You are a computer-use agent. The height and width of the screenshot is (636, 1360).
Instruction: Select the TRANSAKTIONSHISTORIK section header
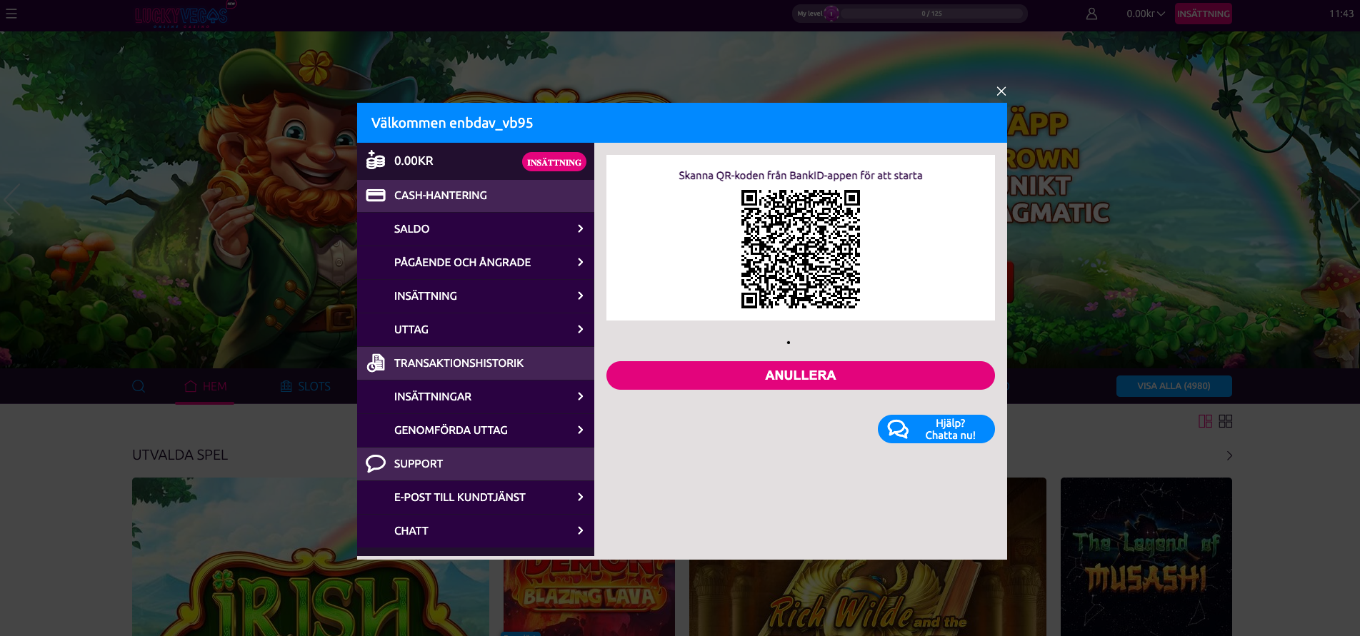pos(476,363)
